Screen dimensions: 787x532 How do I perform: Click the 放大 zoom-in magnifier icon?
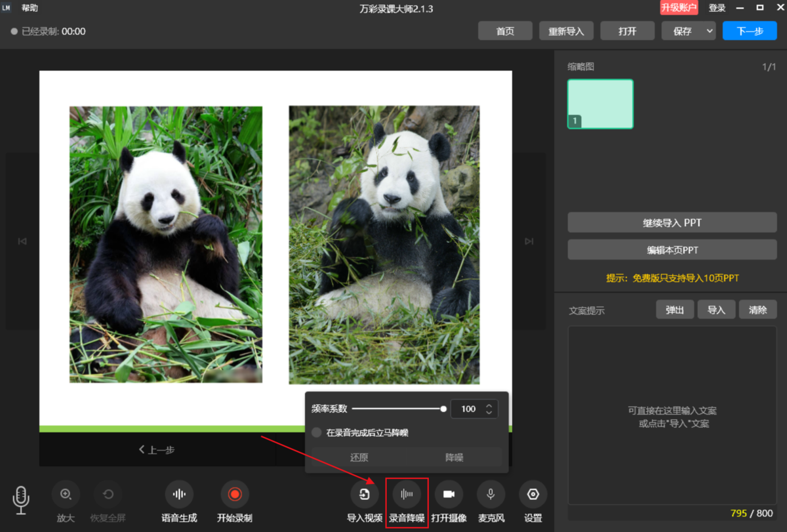coord(66,495)
